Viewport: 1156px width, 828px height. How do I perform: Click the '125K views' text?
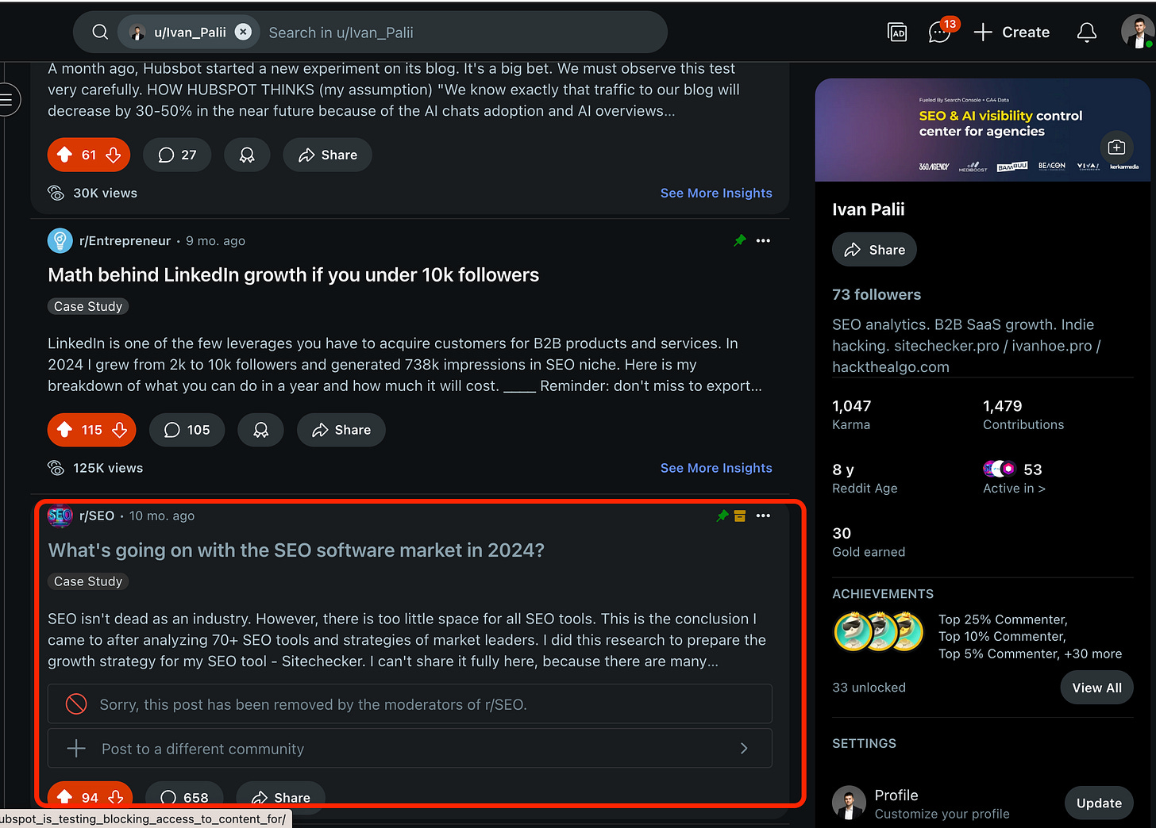[108, 468]
